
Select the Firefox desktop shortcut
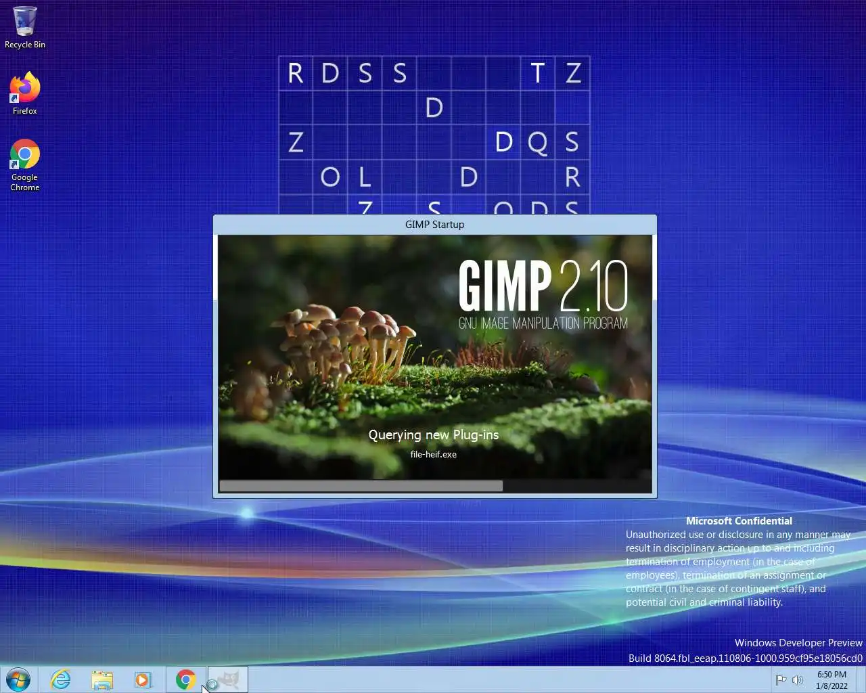[x=25, y=93]
